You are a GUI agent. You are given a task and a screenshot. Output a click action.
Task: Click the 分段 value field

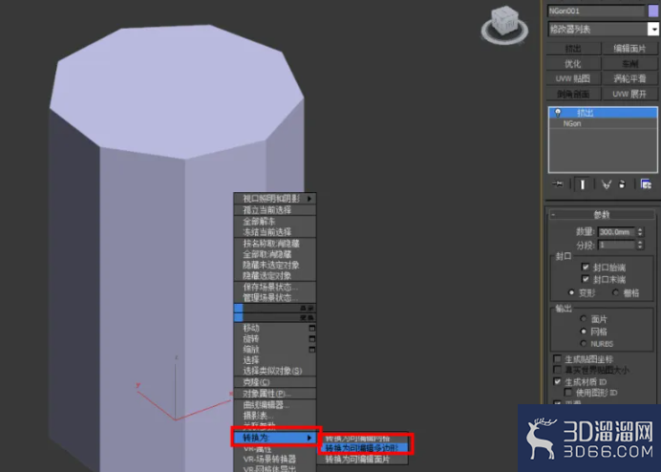click(x=616, y=245)
